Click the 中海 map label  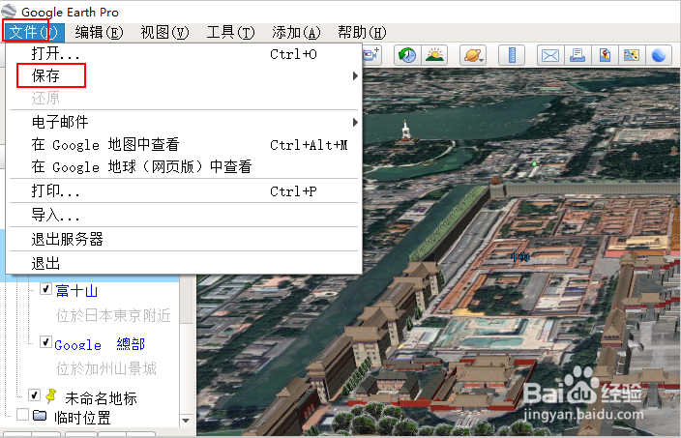519,257
